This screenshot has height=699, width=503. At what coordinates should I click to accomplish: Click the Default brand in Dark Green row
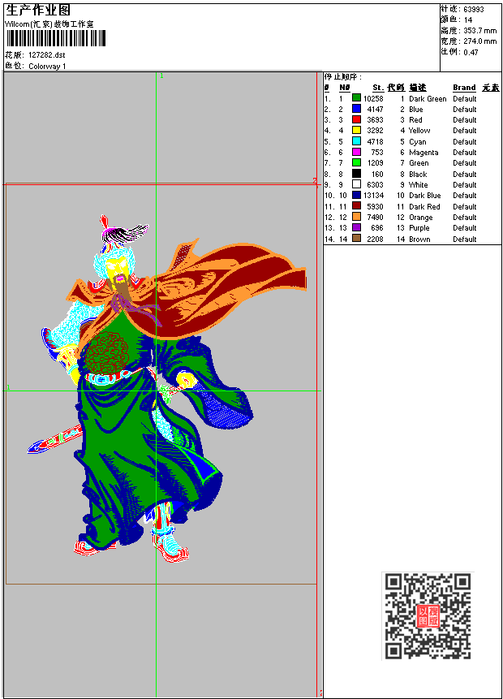(x=464, y=98)
